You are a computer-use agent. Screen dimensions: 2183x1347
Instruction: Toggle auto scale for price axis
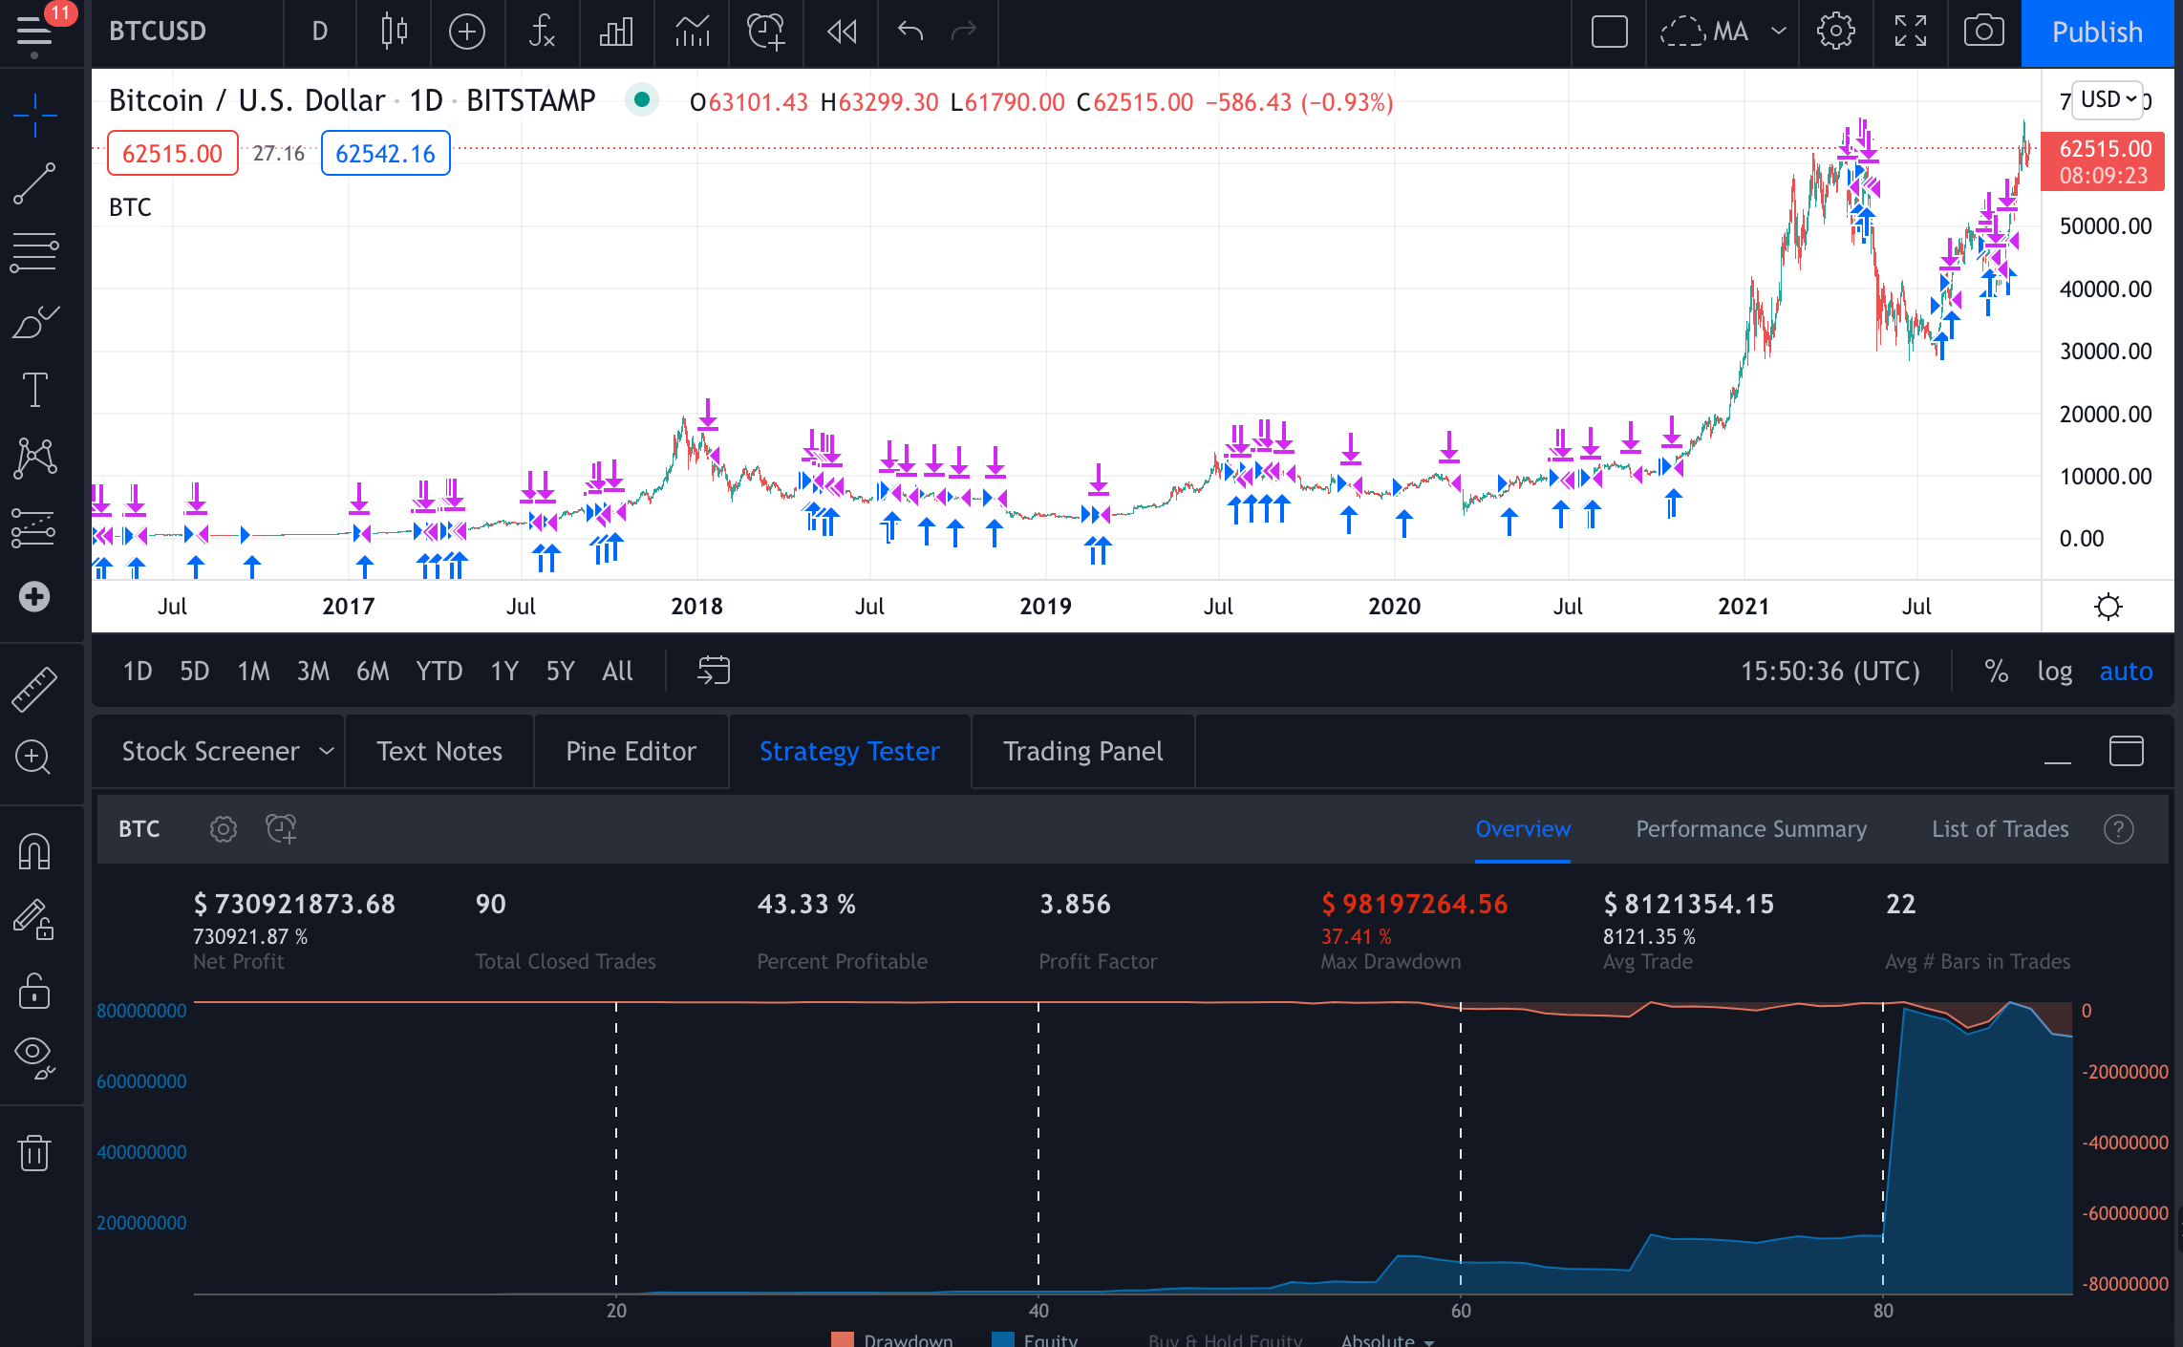pos(2126,671)
